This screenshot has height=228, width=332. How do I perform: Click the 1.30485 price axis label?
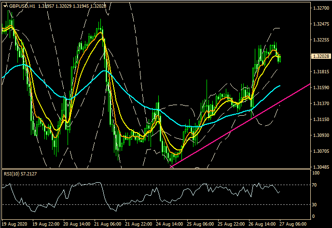point(319,167)
